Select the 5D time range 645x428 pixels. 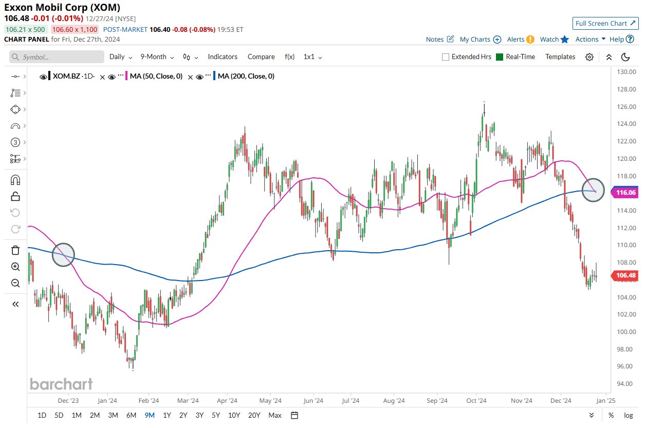(59, 415)
